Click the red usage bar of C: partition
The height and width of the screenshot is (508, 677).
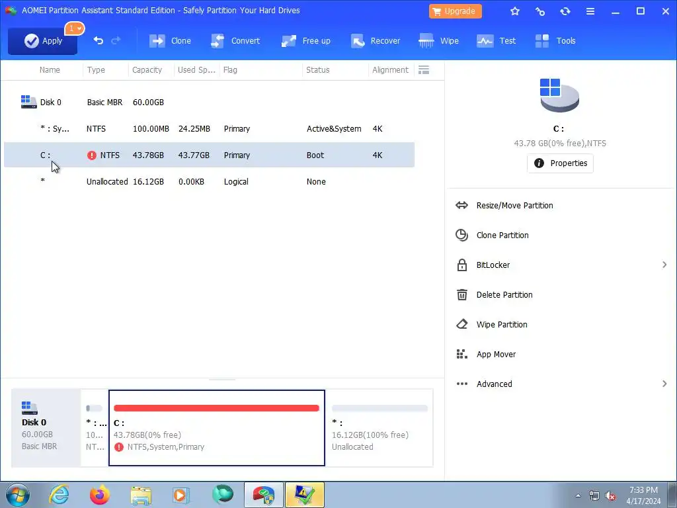216,408
